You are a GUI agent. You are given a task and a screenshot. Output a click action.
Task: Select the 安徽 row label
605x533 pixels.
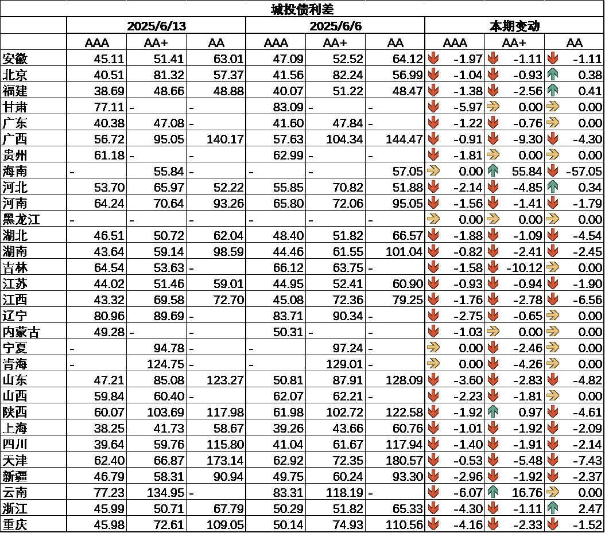pos(15,59)
